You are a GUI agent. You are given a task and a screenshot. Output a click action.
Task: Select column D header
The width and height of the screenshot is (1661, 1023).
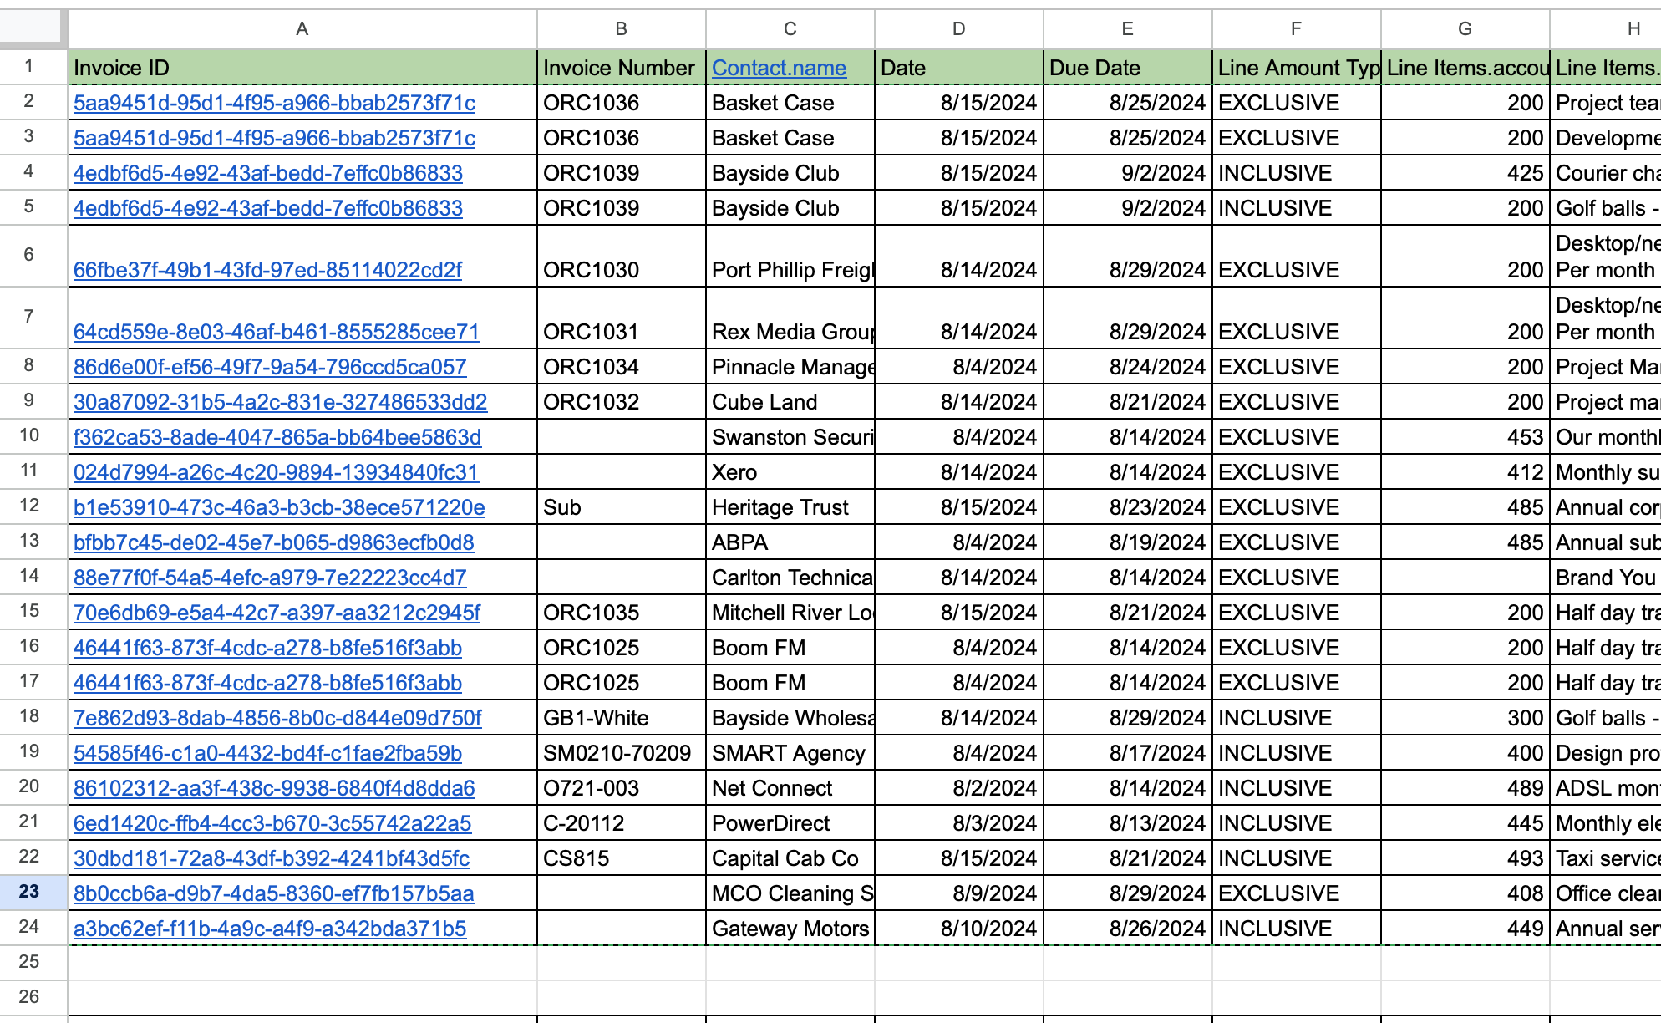coord(958,29)
